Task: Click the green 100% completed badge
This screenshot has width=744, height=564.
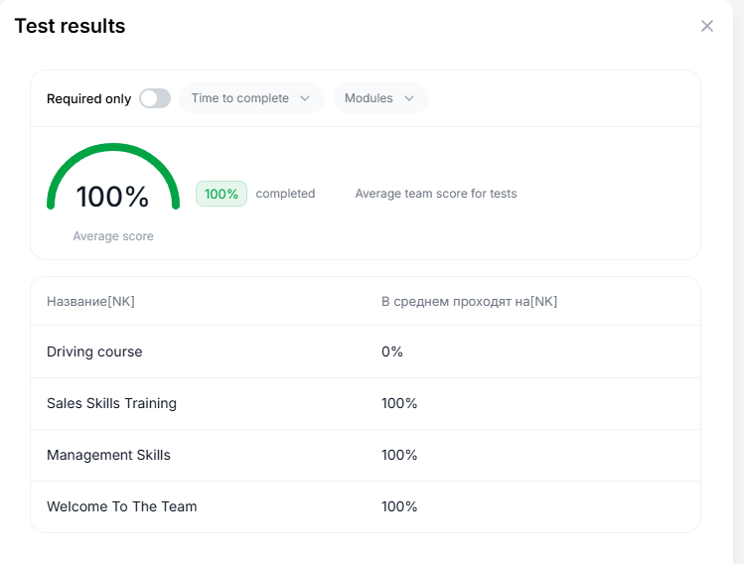Action: (222, 194)
